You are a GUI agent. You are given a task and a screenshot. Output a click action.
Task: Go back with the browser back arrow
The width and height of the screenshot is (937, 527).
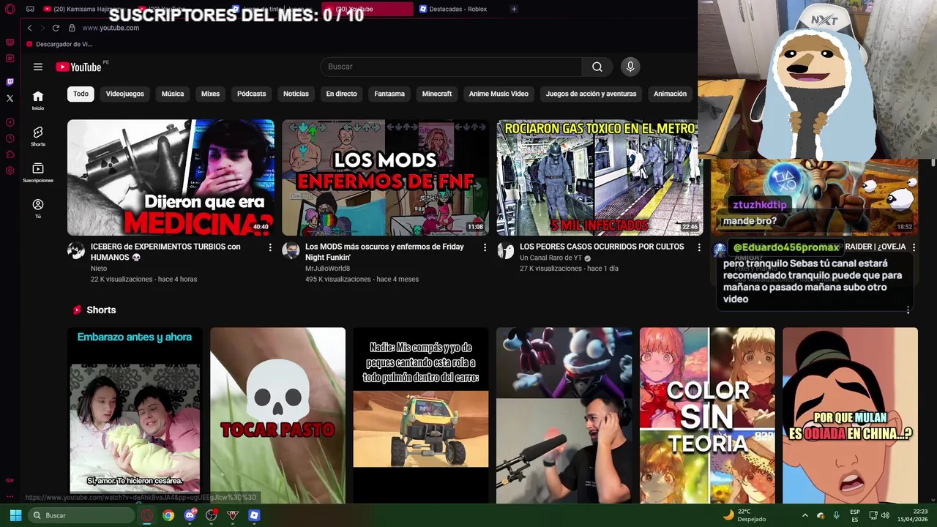(x=29, y=28)
